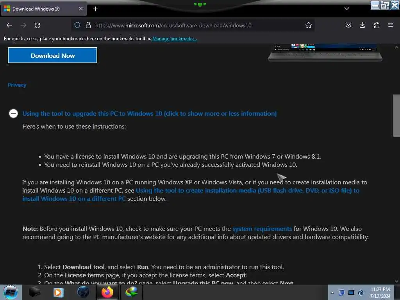Open the list all tabs chevron

click(x=347, y=9)
